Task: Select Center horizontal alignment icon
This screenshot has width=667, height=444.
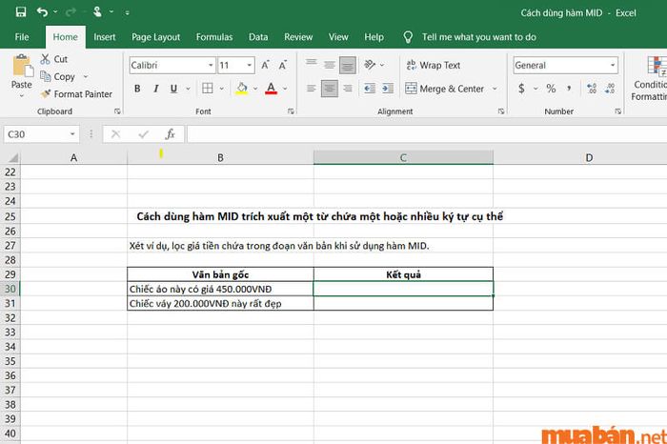Action: [330, 89]
